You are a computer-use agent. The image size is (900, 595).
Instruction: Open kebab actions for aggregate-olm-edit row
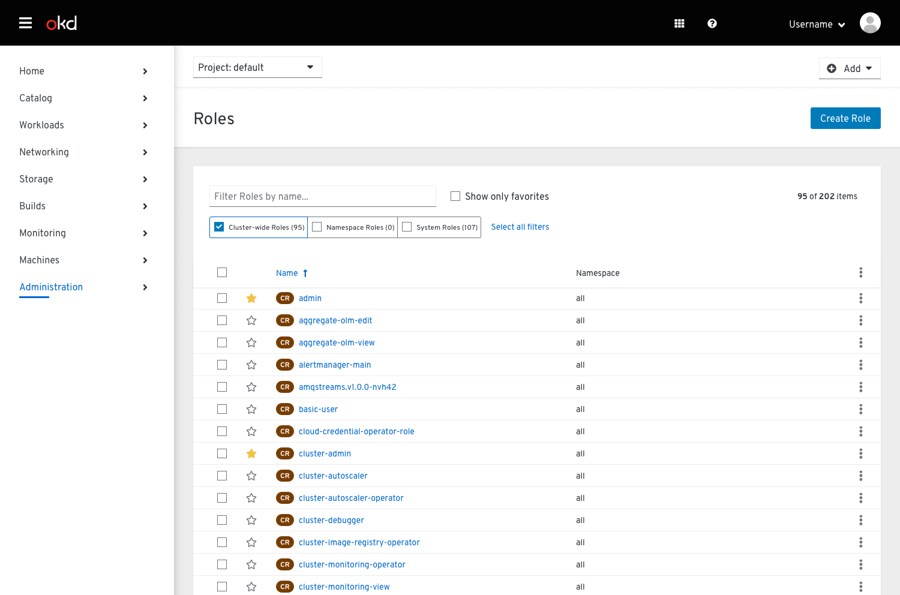[x=860, y=320]
